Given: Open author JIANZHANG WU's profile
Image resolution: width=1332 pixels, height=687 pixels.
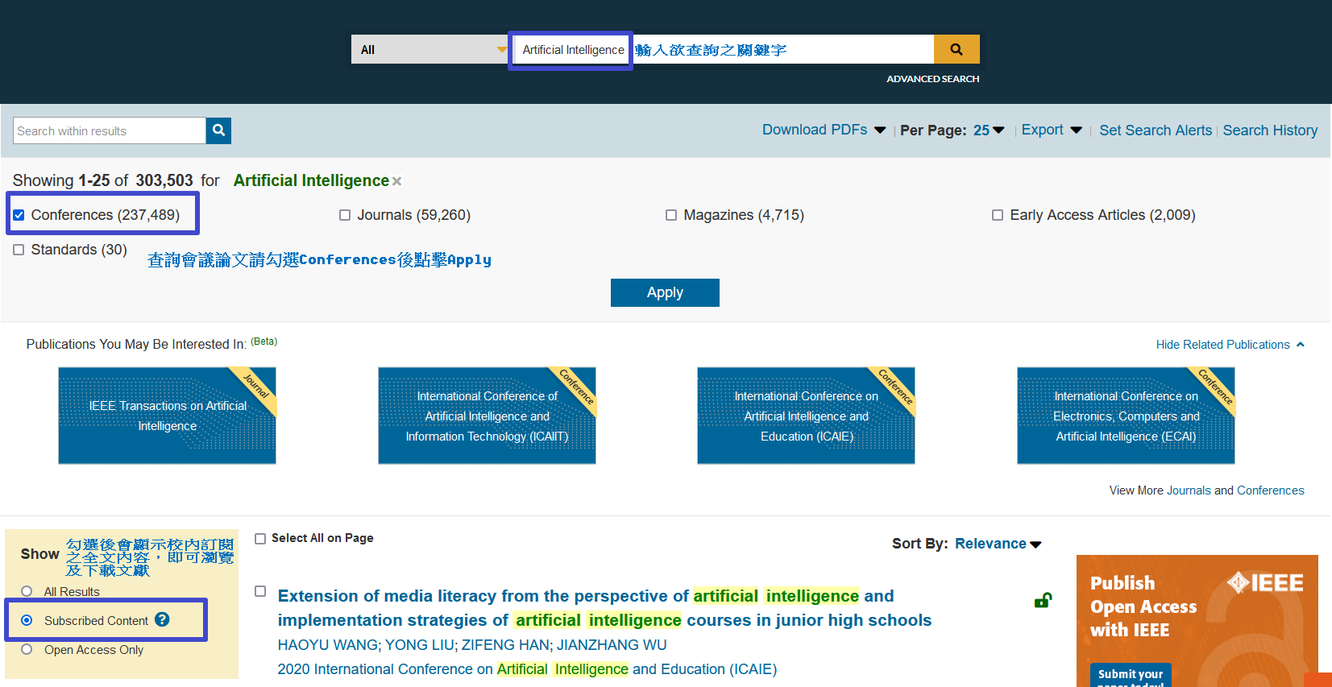Looking at the screenshot, I should click(612, 645).
